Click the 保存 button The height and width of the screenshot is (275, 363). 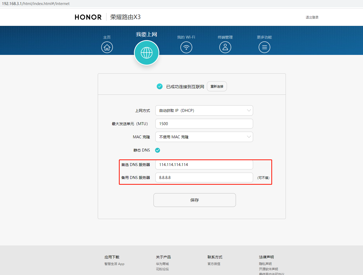click(195, 200)
